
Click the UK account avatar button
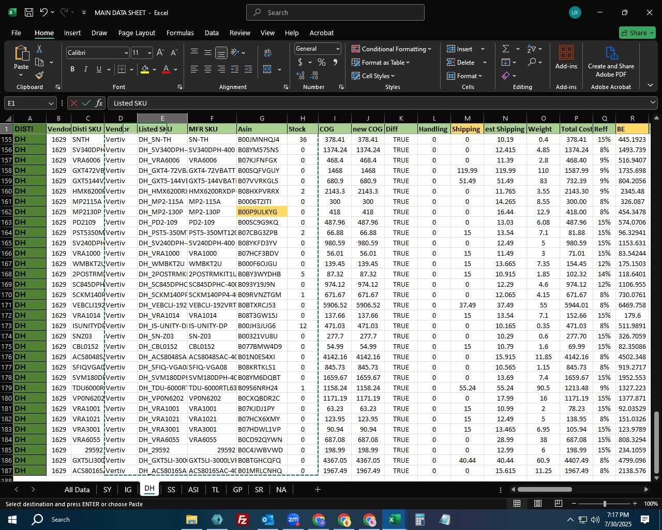click(x=575, y=12)
